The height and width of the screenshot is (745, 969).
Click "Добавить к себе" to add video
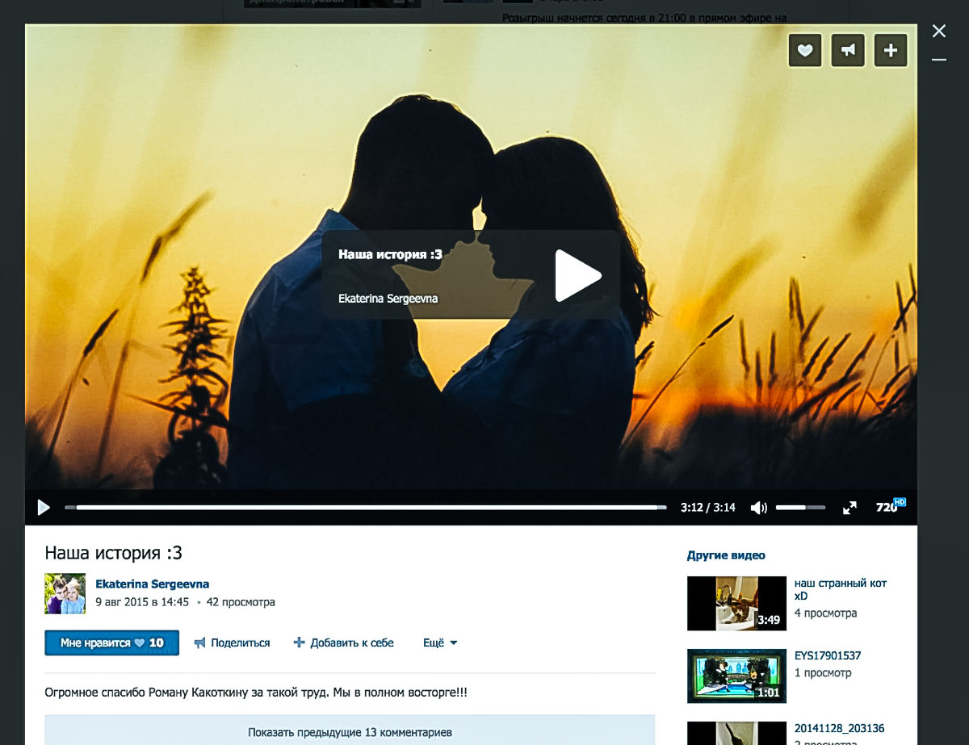tap(344, 643)
